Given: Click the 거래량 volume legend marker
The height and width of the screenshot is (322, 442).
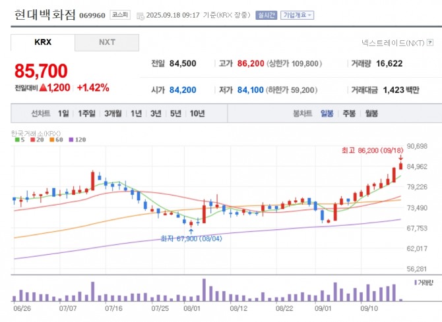Looking at the screenshot, I should click(416, 282).
